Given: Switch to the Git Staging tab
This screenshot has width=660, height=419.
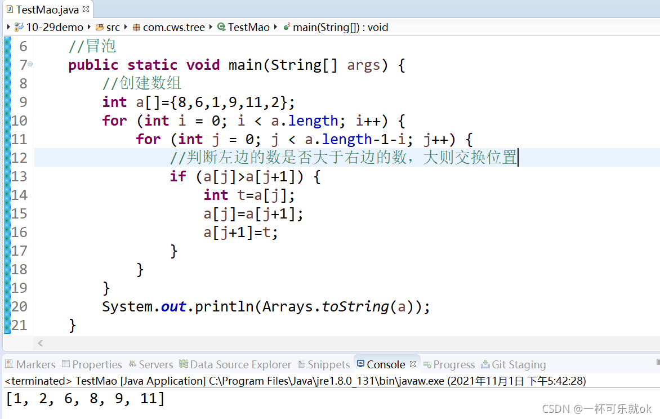Looking at the screenshot, I should pos(513,364).
